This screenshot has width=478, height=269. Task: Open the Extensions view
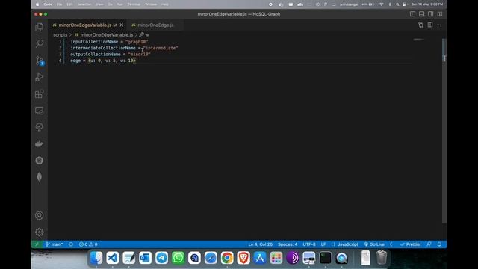pyautogui.click(x=40, y=94)
